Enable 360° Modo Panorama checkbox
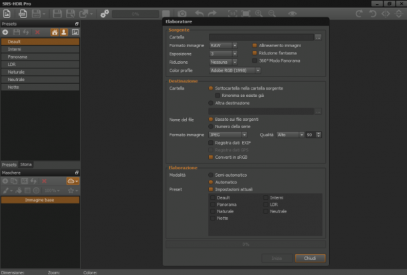The height and width of the screenshot is (275, 407). pyautogui.click(x=255, y=60)
